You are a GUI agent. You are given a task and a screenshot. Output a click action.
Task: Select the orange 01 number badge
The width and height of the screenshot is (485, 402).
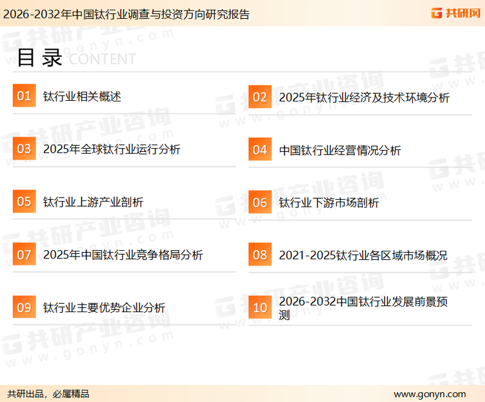click(x=24, y=96)
